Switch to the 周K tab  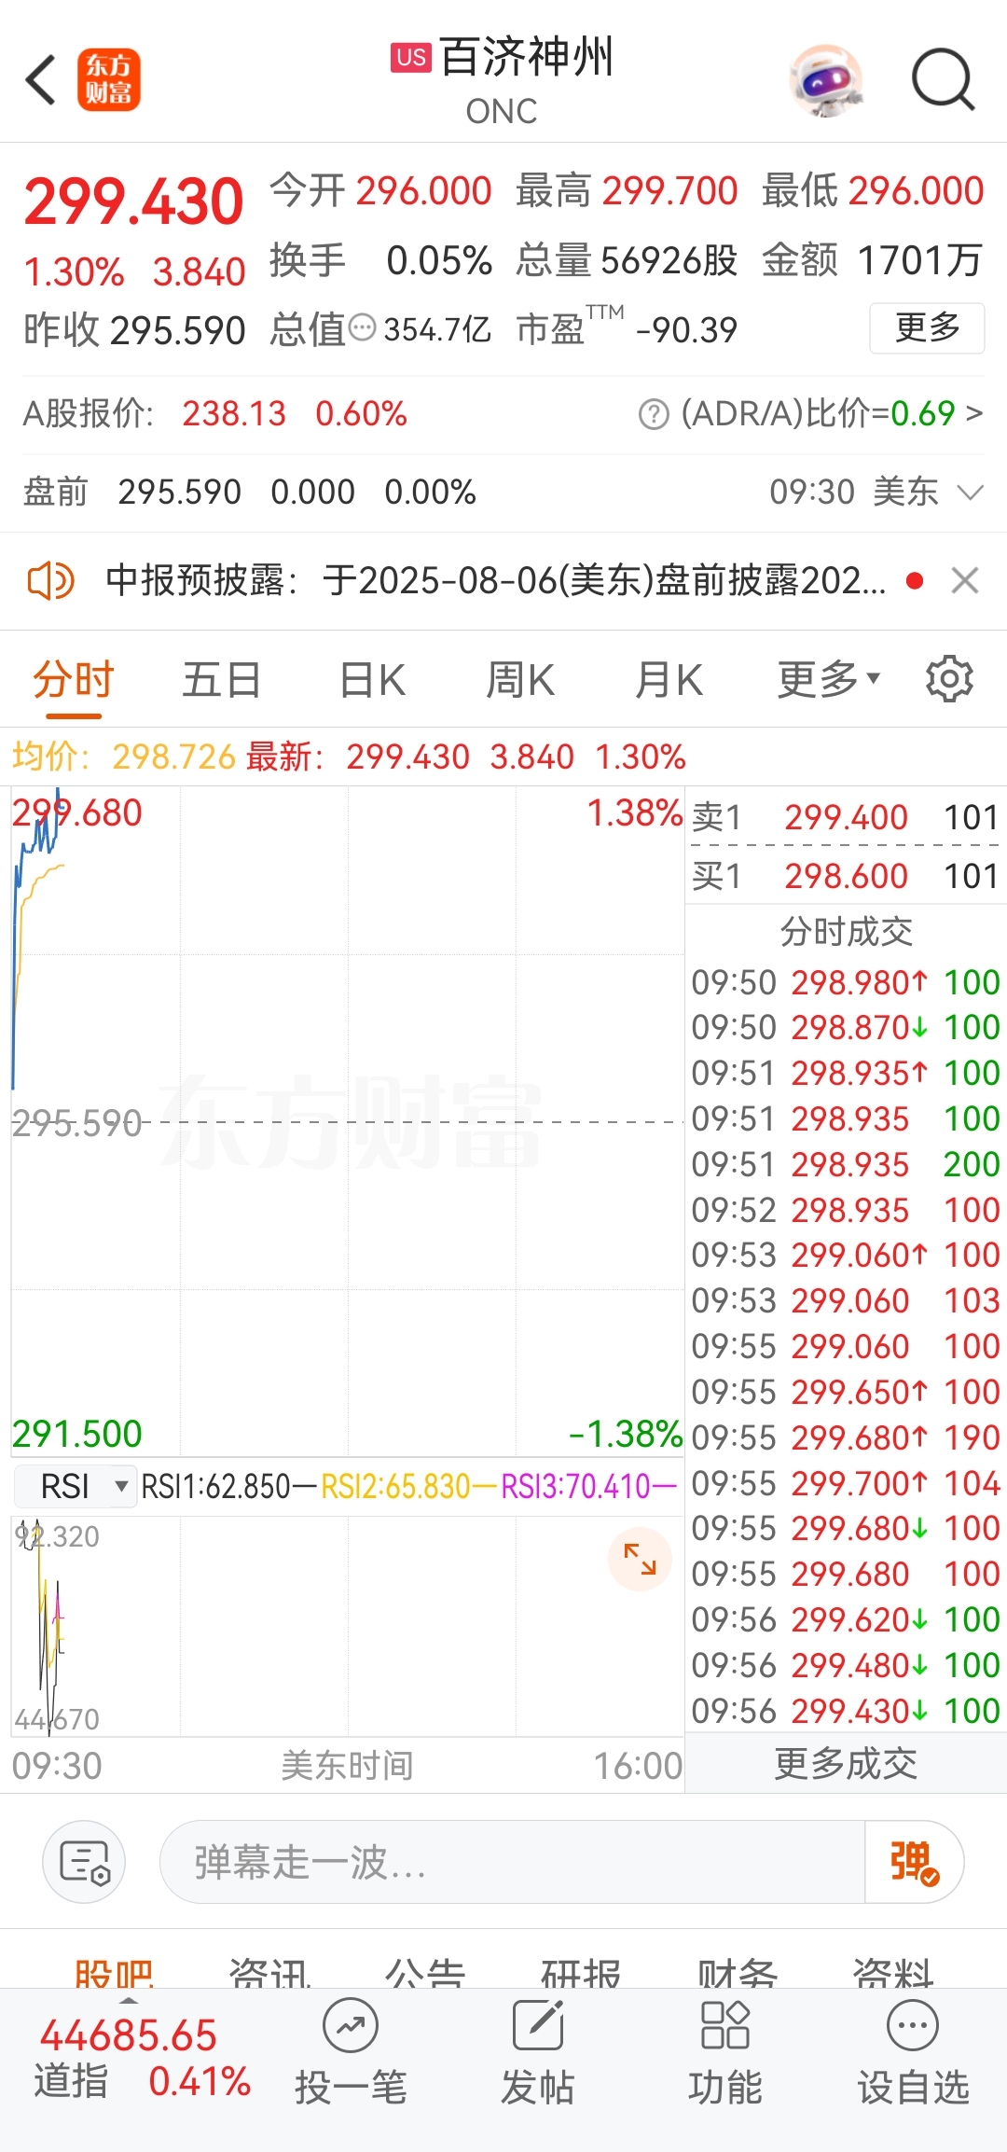click(x=520, y=679)
